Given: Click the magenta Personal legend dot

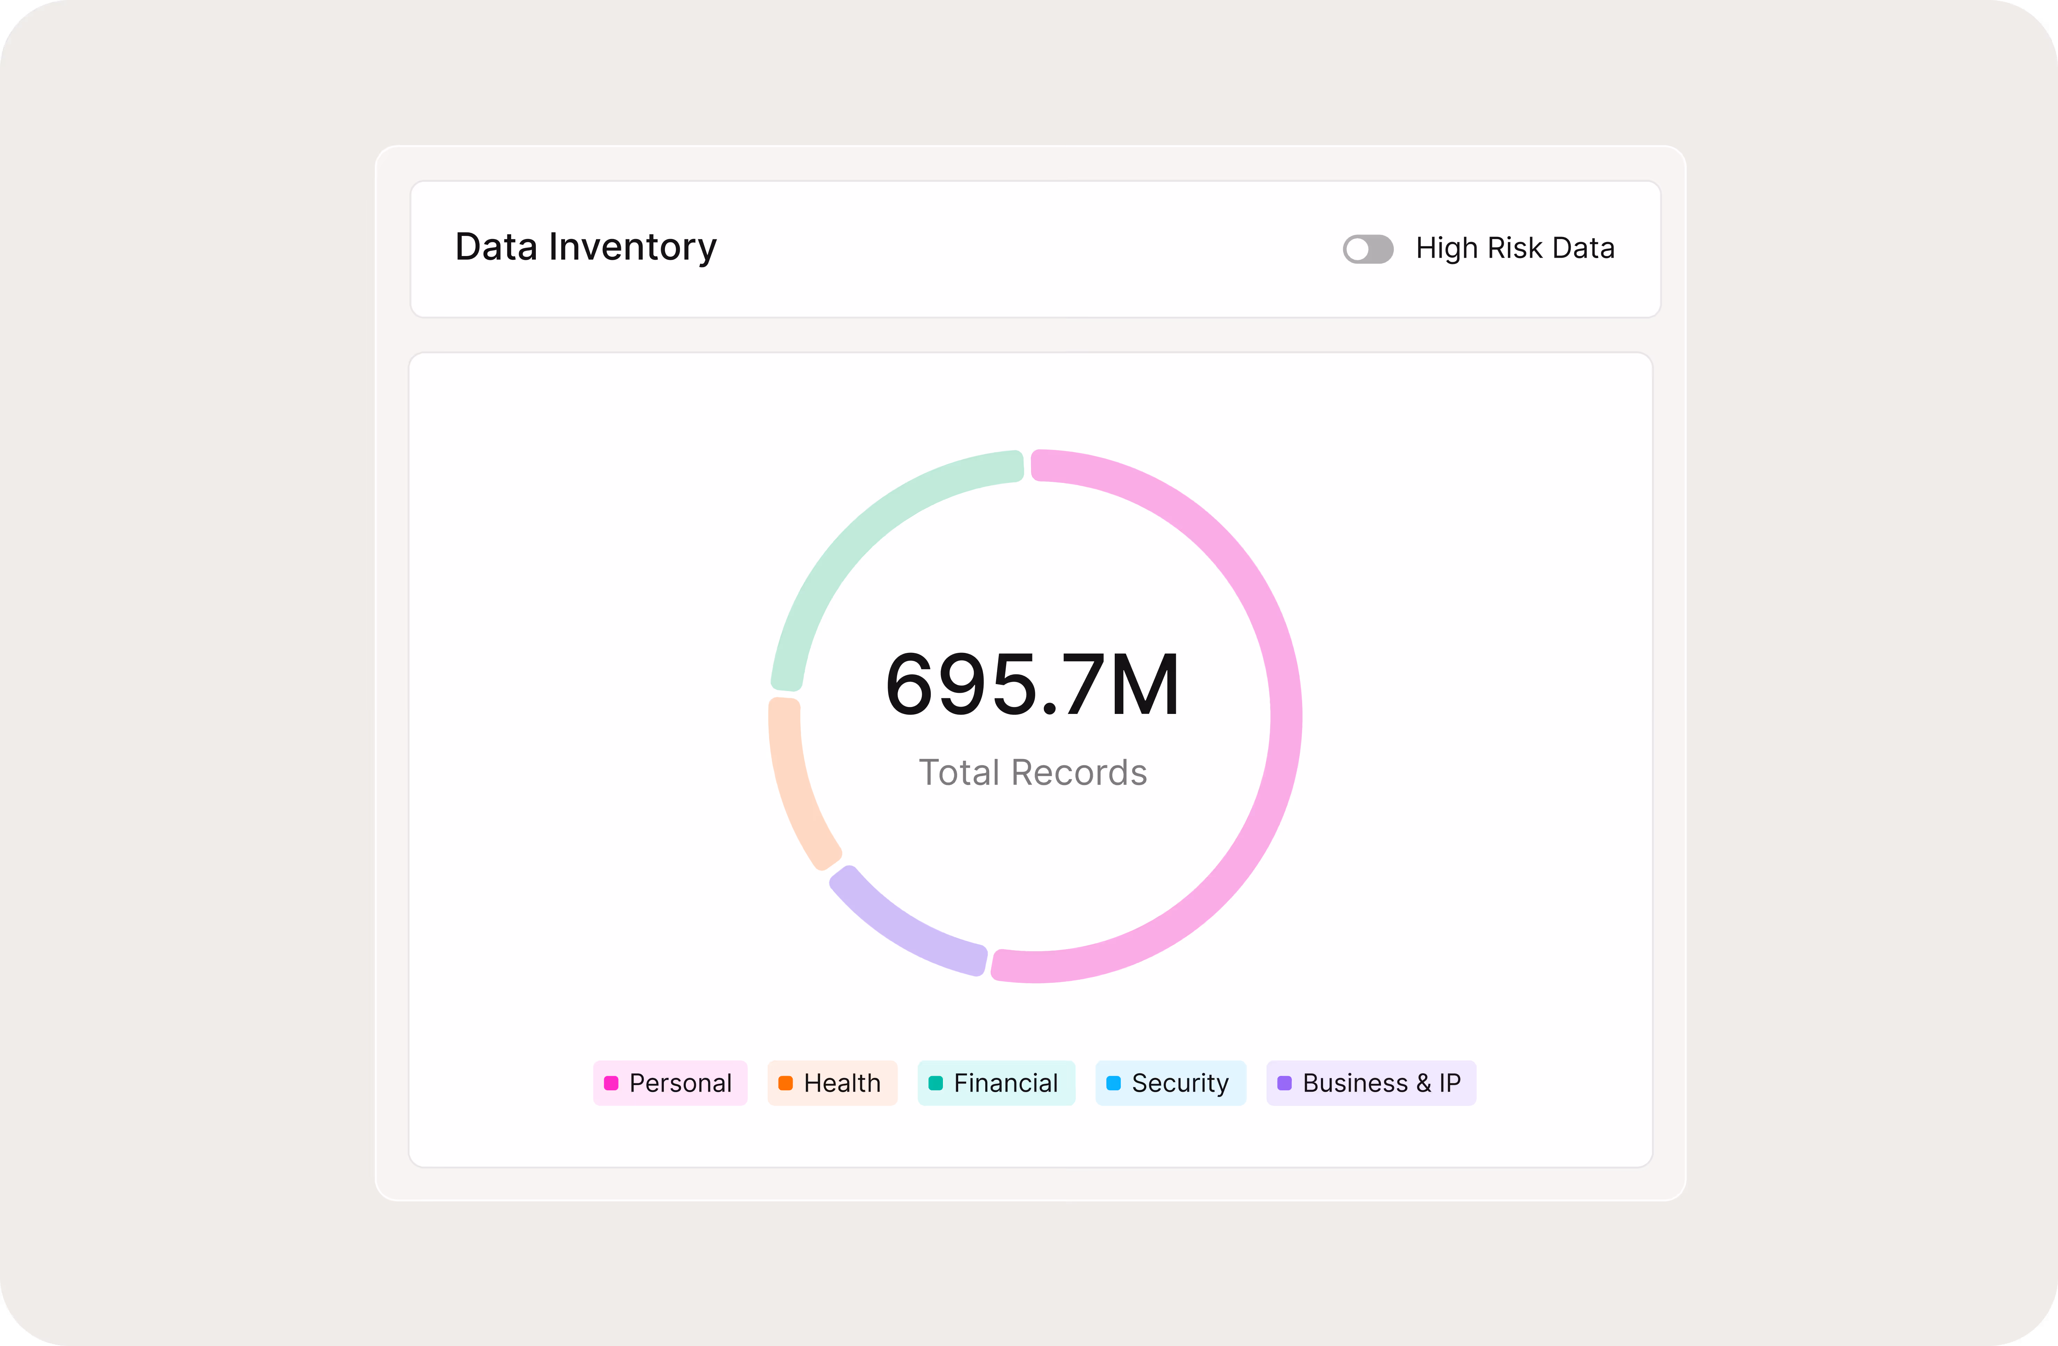Looking at the screenshot, I should point(612,1083).
